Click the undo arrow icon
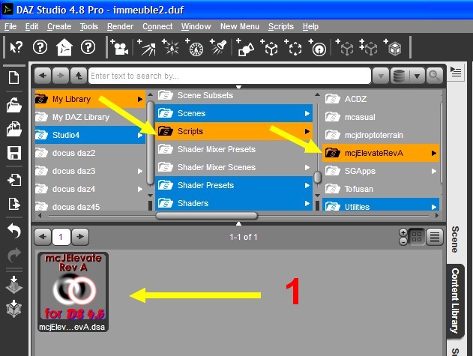 click(14, 231)
